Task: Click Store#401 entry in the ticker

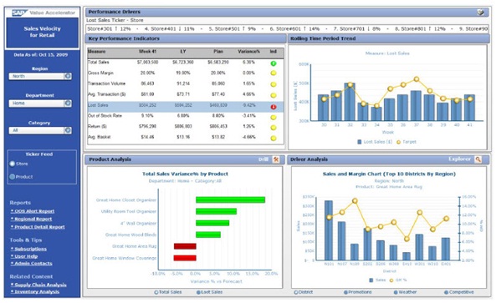Action: click(x=169, y=28)
